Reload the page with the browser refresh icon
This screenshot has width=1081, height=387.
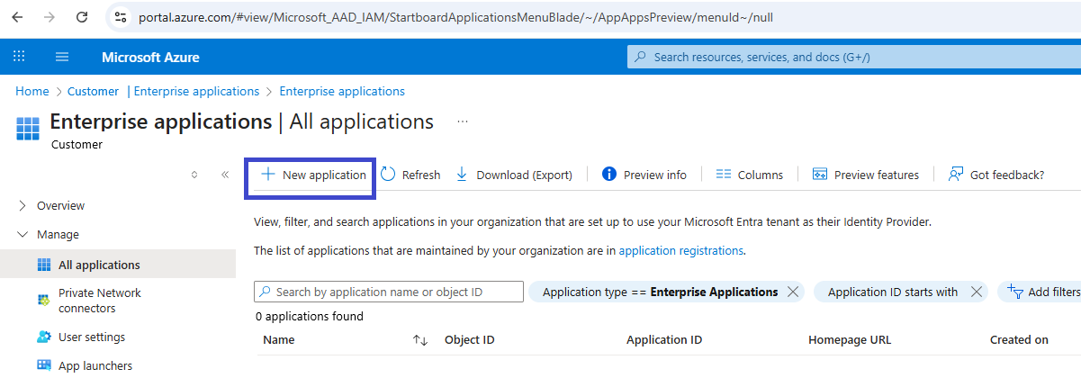[82, 17]
